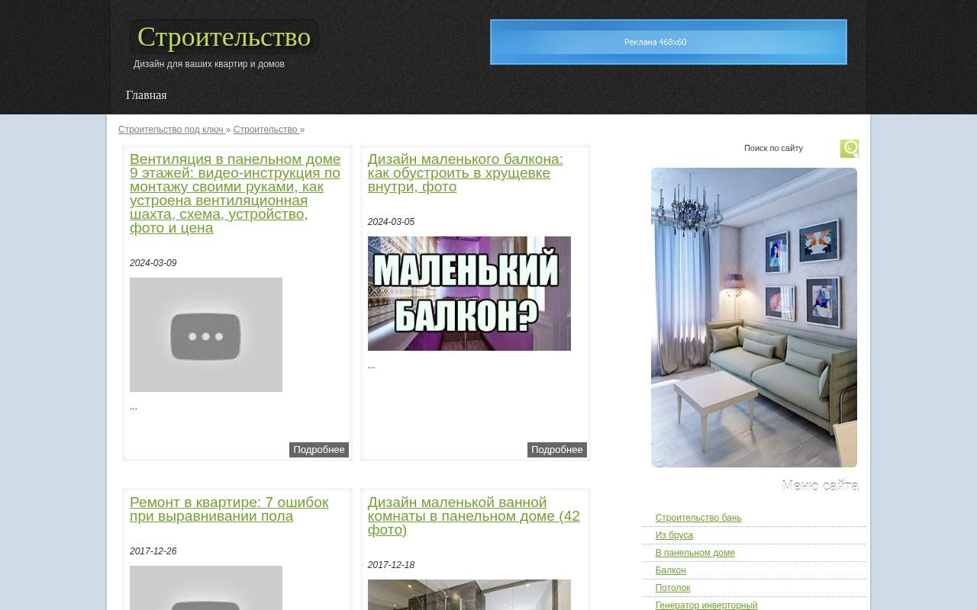Open the Строительство site title
The width and height of the screenshot is (977, 610).
[224, 37]
